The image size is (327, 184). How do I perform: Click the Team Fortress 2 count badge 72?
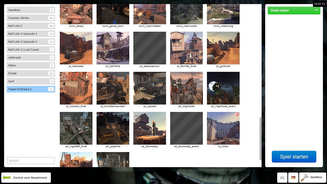(51, 89)
